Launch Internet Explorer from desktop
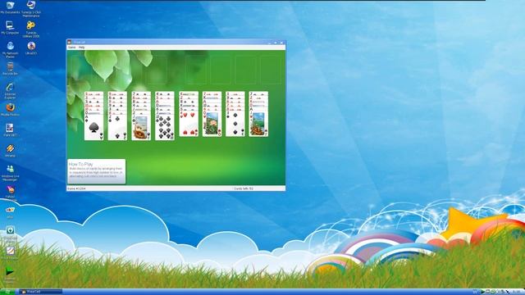Image resolution: width=525 pixels, height=295 pixels. pos(10,91)
